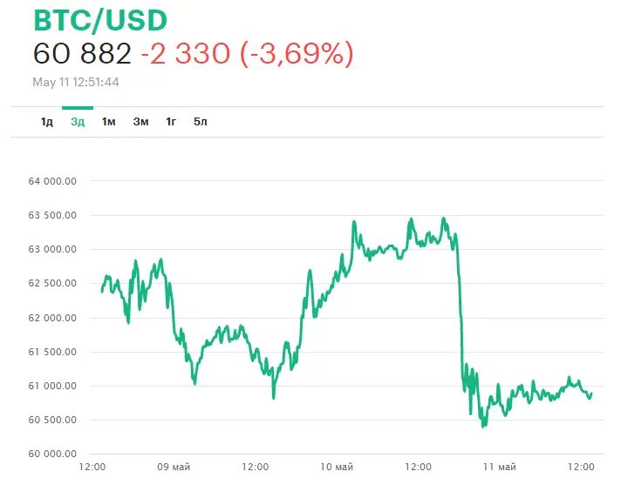
Task: Choose the 1м time range
Action: coord(108,122)
